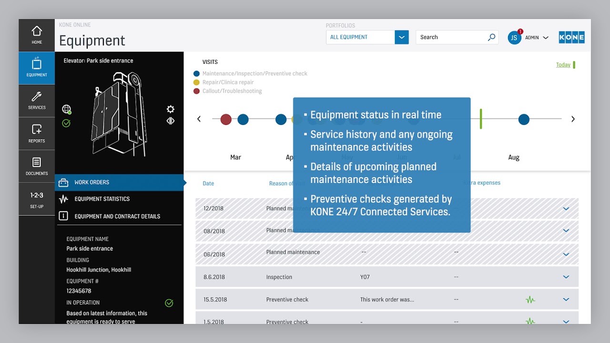Open the Services wrench section
The width and height of the screenshot is (610, 343).
[37, 101]
